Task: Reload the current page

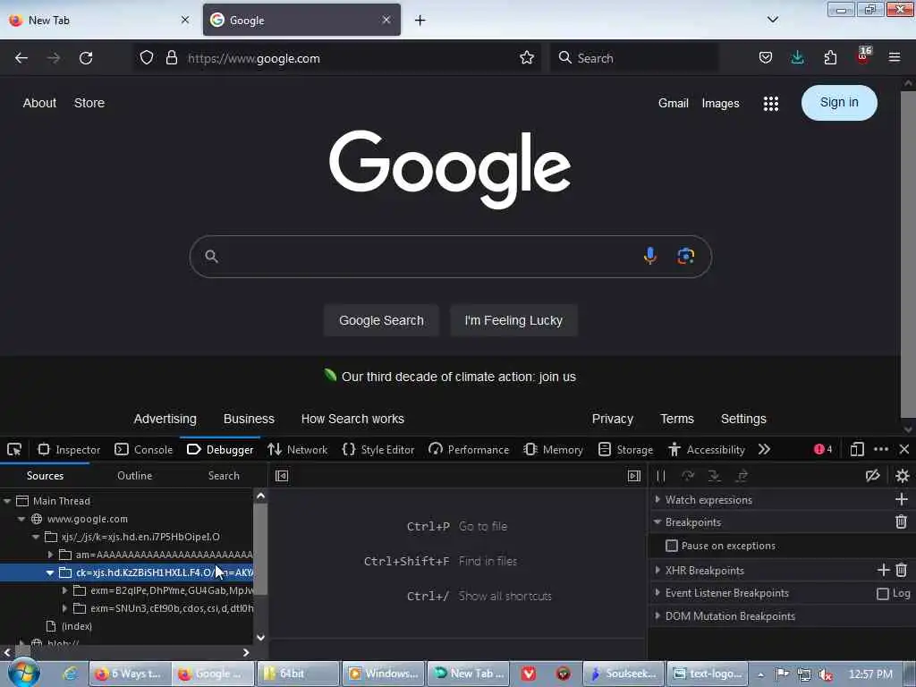Action: pyautogui.click(x=86, y=58)
